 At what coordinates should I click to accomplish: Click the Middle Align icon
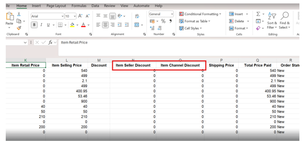[105, 16]
